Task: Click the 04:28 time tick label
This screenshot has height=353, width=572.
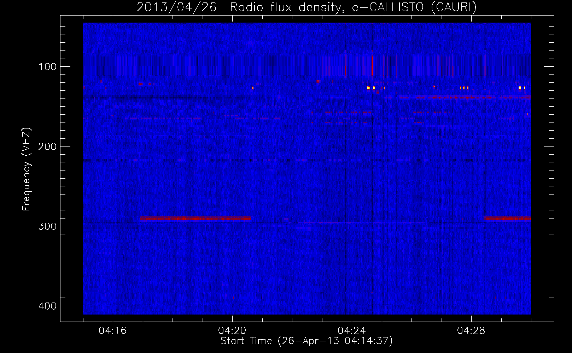Action: tap(471, 330)
